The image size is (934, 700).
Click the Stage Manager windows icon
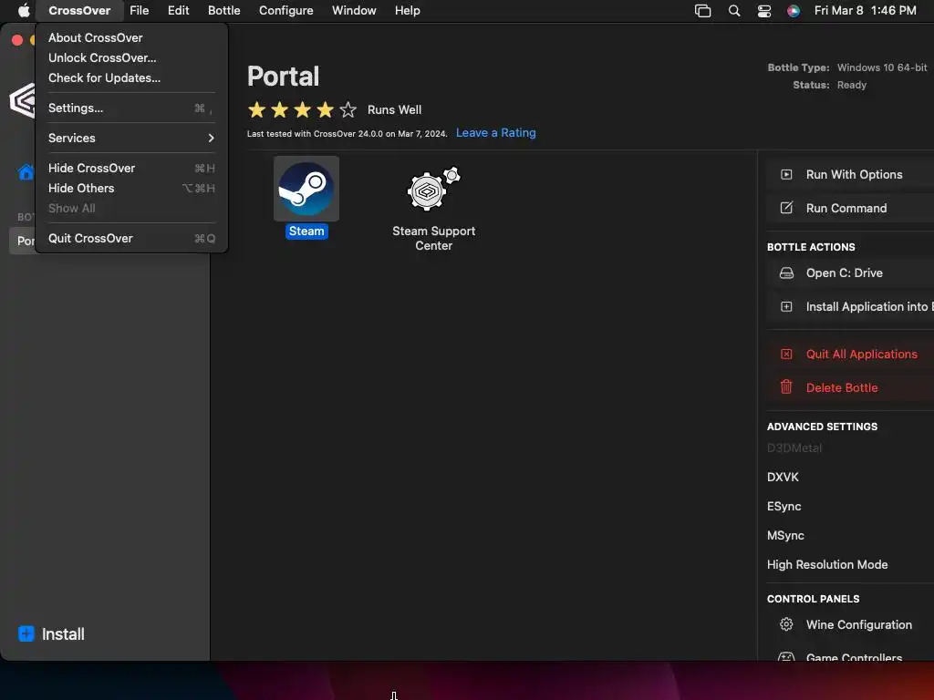point(703,11)
